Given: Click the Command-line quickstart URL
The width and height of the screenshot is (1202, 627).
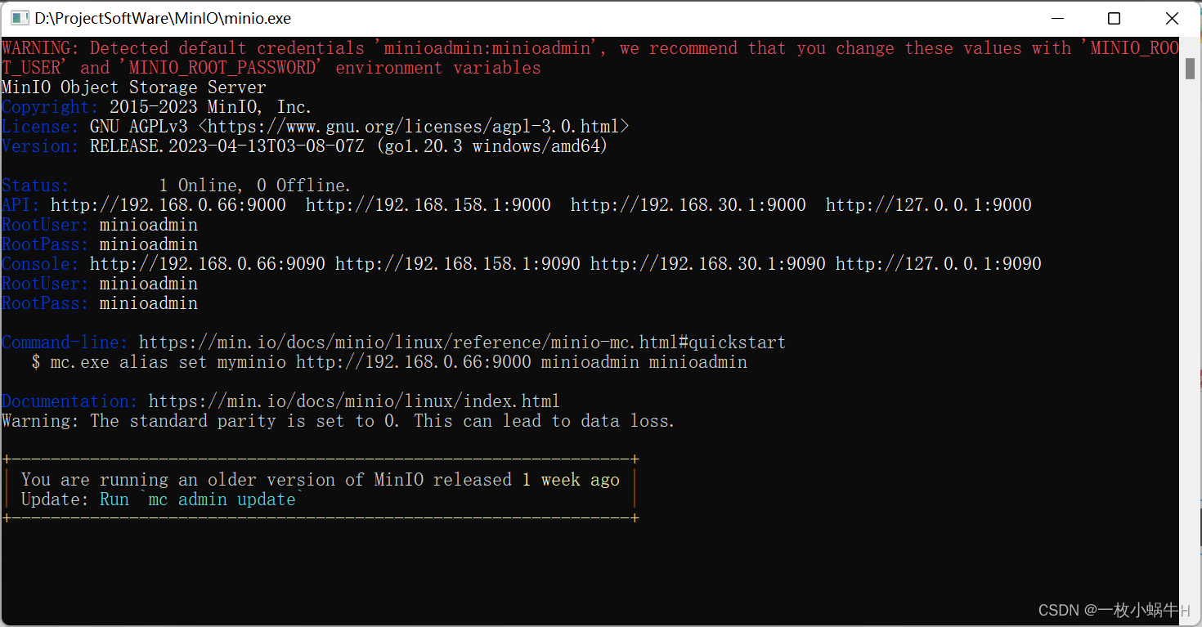Looking at the screenshot, I should tap(463, 342).
